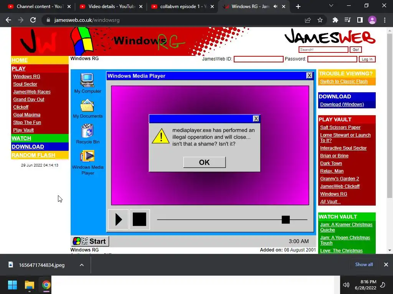Click the Log In button
The width and height of the screenshot is (393, 294).
pyautogui.click(x=367, y=59)
